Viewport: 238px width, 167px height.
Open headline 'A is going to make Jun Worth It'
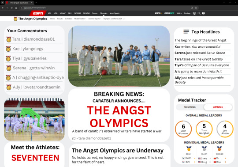pos(198,72)
